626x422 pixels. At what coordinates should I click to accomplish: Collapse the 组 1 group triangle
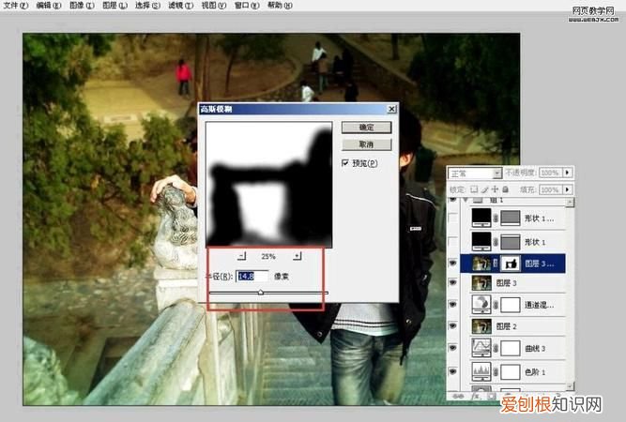tap(466, 199)
